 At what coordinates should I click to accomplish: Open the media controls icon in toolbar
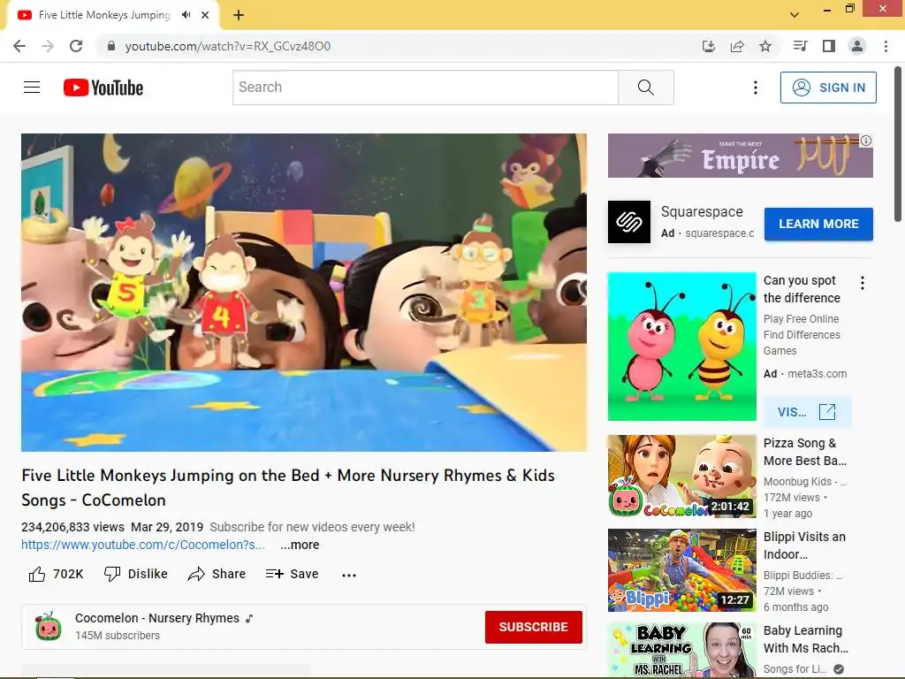pos(800,46)
